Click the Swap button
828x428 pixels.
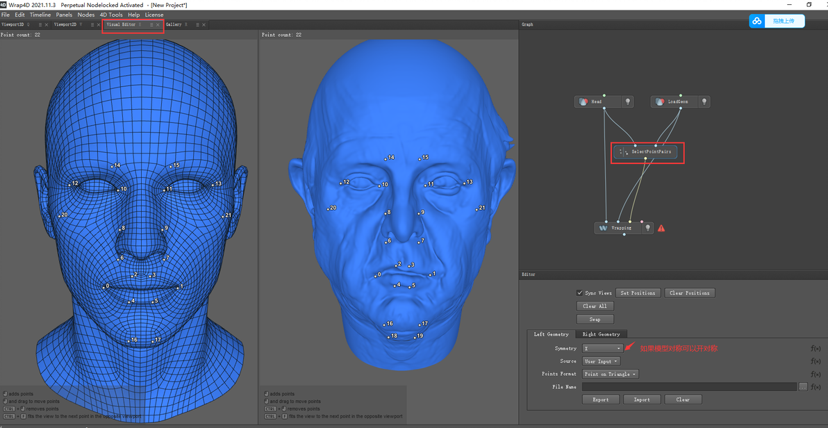coord(595,320)
